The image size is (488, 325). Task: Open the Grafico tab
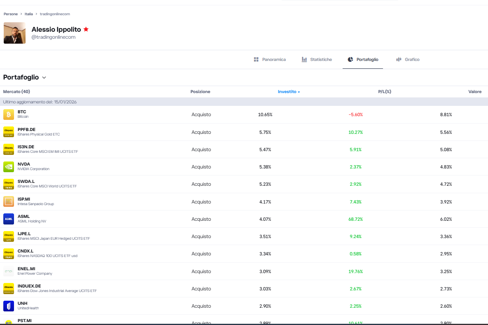point(408,59)
